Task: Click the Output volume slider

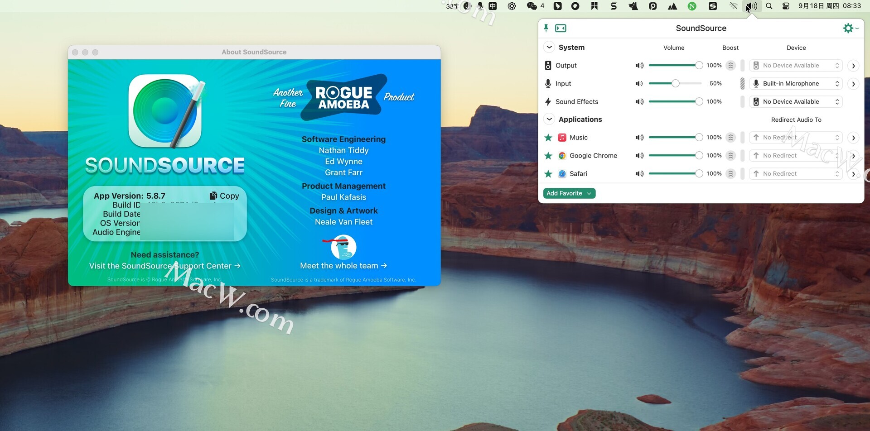Action: [675, 66]
